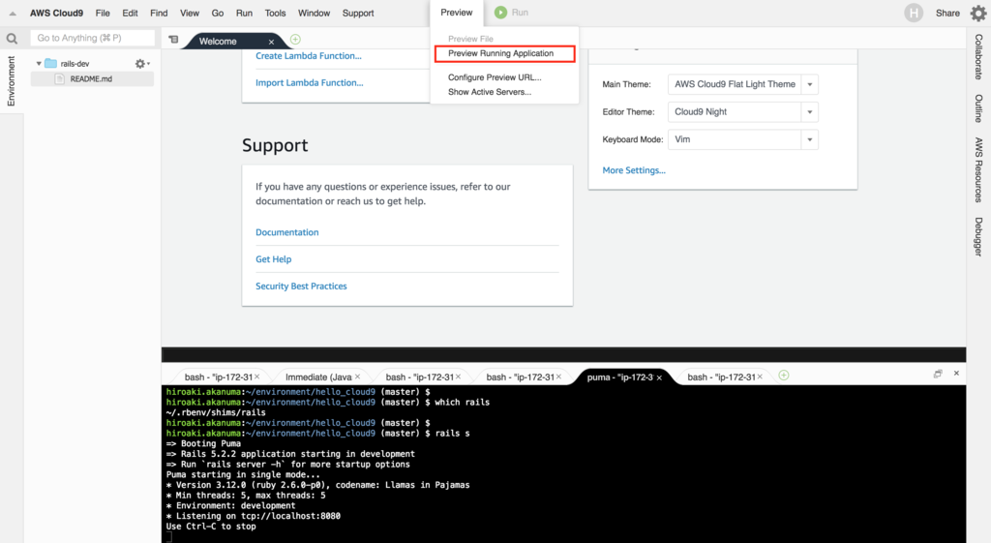Close the puma terminal tab

pos(659,377)
